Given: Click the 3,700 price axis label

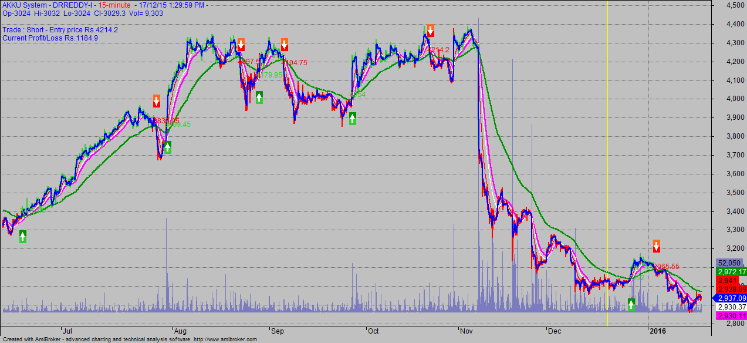Looking at the screenshot, I should click(x=735, y=155).
